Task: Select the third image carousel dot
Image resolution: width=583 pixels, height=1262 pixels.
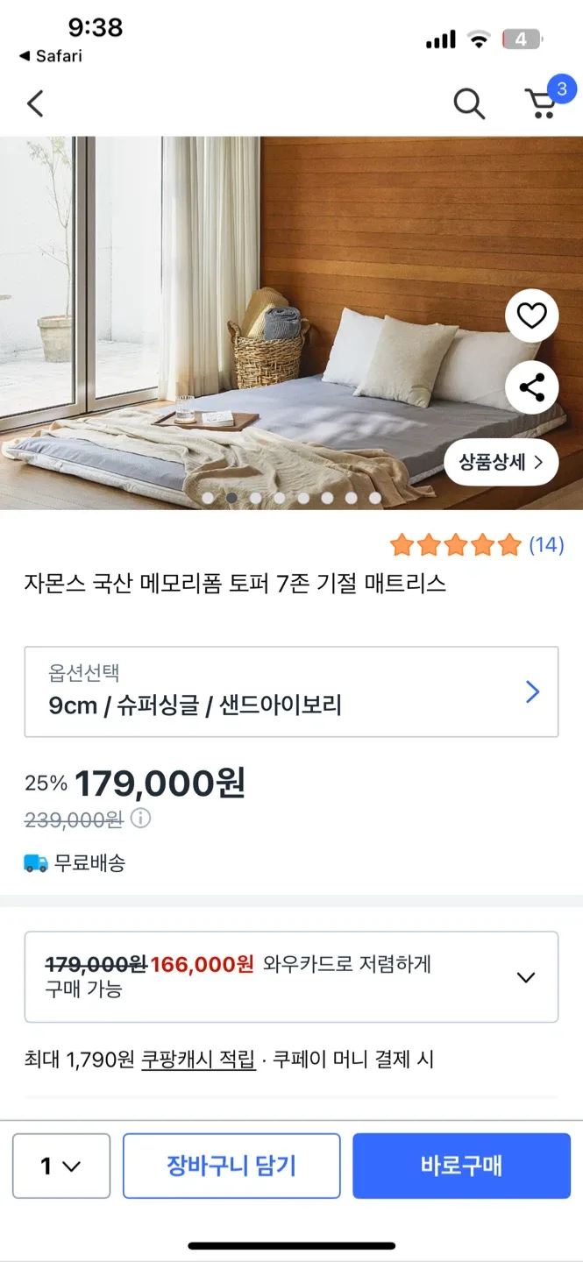Action: (255, 498)
